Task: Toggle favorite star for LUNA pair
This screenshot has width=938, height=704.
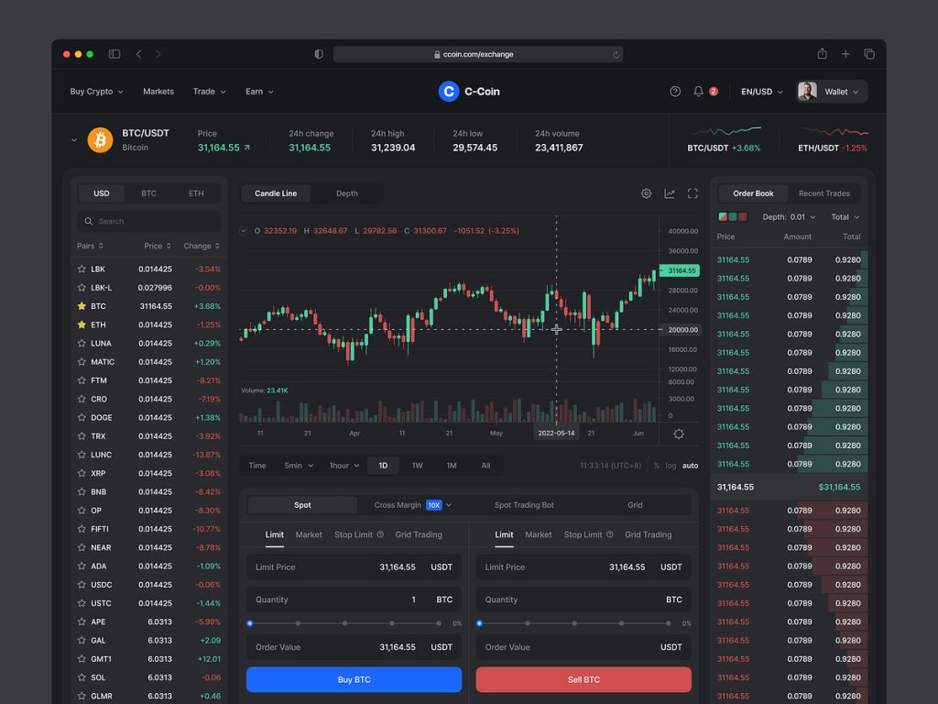Action: coord(82,344)
